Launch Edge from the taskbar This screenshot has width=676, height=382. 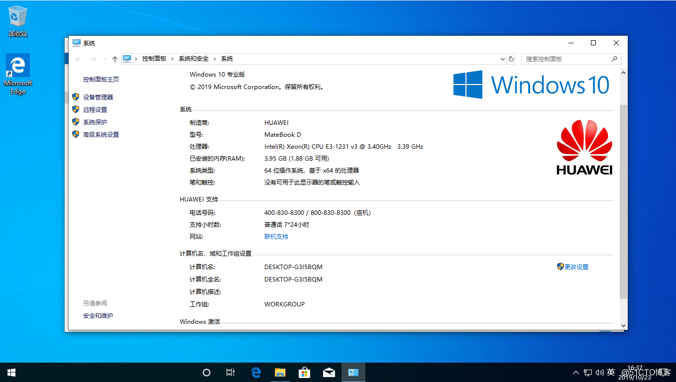(256, 373)
